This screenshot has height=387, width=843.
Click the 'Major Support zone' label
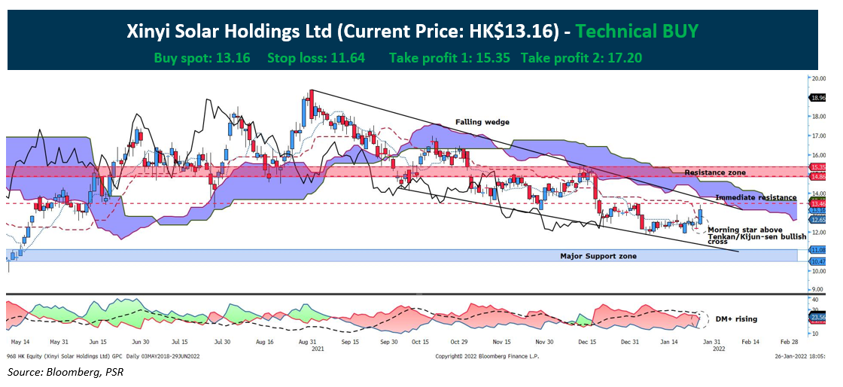tap(598, 257)
